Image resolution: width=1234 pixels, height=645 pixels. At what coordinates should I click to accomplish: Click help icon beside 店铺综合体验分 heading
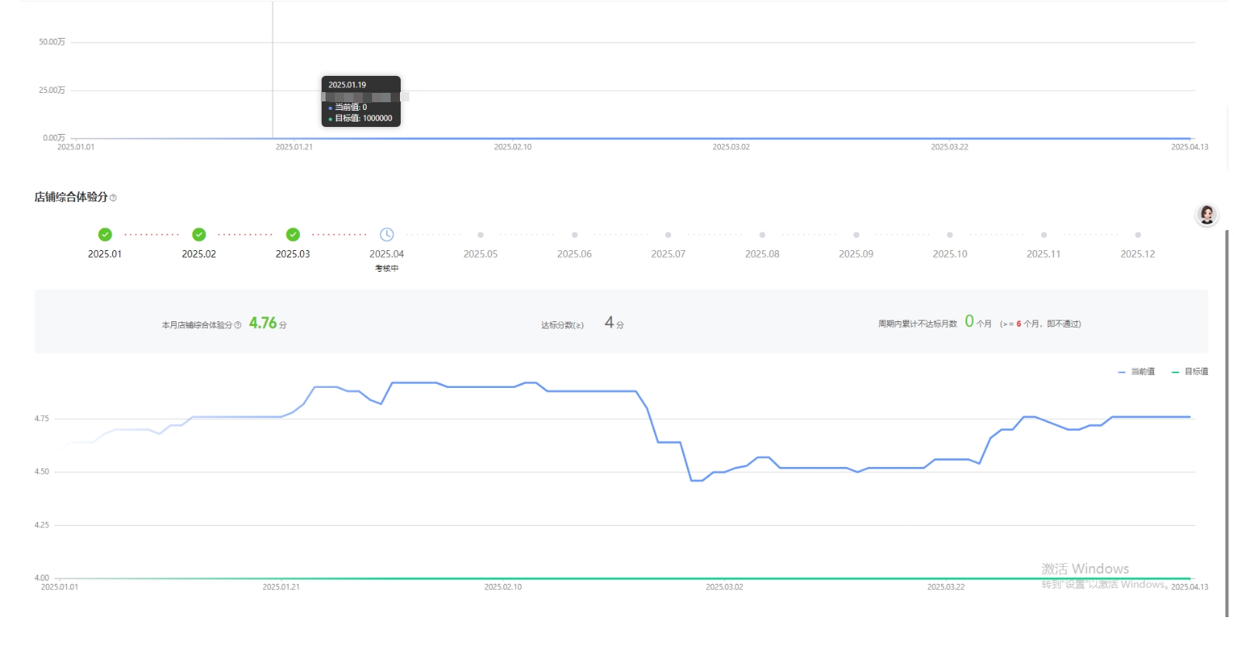pos(113,198)
